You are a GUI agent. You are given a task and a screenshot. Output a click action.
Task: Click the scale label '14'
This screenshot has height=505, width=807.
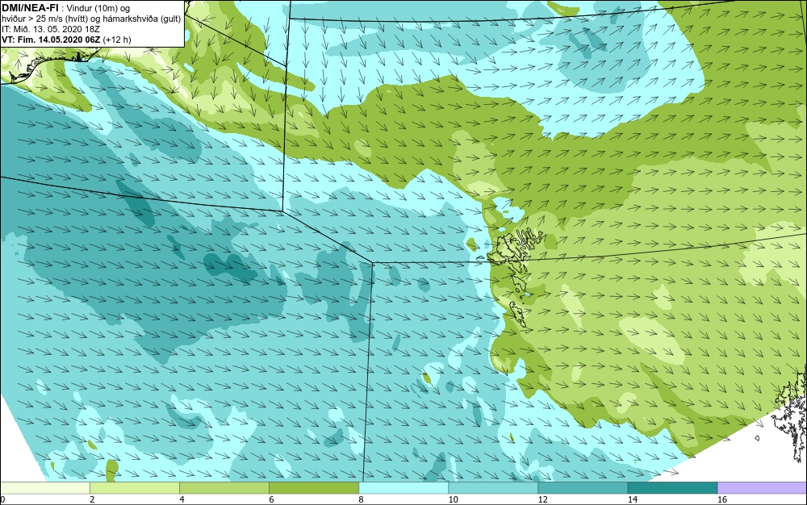pos(632,499)
